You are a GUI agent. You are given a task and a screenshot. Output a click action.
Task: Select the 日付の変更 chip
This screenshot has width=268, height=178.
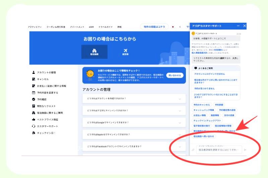(x=229, y=115)
